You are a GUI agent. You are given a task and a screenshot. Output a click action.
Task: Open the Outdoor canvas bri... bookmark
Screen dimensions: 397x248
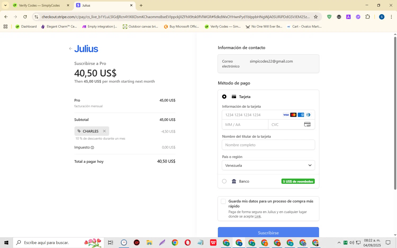(141, 26)
